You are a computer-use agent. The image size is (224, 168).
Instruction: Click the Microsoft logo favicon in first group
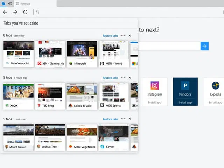[134, 63]
